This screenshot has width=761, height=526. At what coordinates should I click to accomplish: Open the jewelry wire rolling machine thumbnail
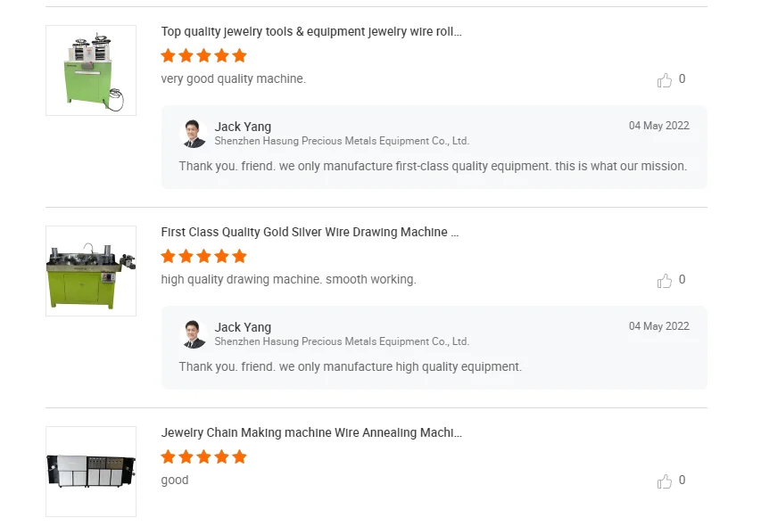[91, 70]
